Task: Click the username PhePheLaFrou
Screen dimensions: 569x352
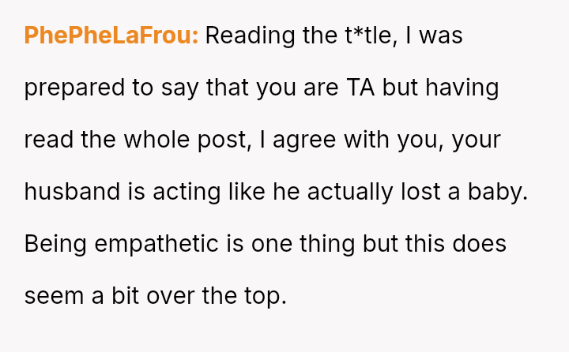Action: click(111, 36)
